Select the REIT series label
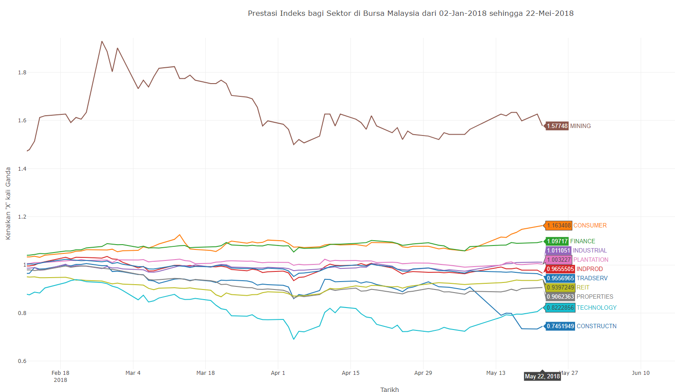This screenshot has width=675, height=392. [x=583, y=287]
